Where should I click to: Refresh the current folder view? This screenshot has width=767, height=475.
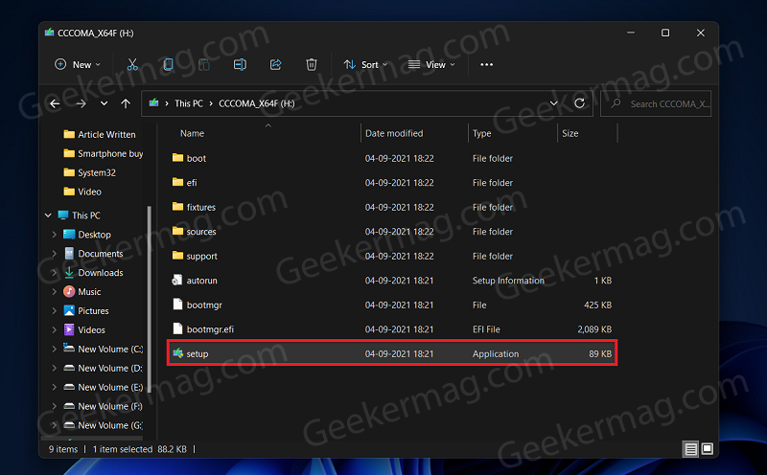coord(579,103)
